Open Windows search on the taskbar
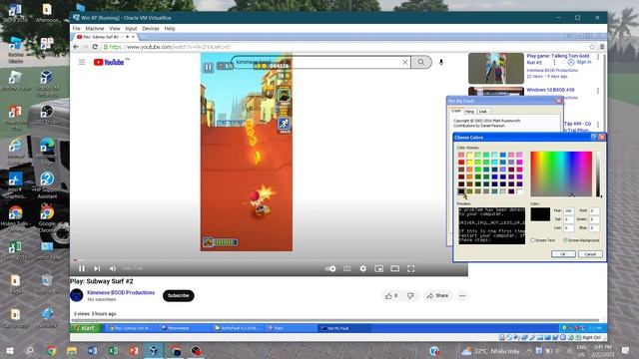 pos(30,350)
